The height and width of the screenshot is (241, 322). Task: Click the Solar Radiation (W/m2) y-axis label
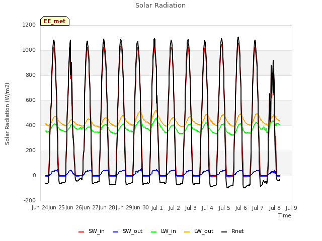pos(7,114)
